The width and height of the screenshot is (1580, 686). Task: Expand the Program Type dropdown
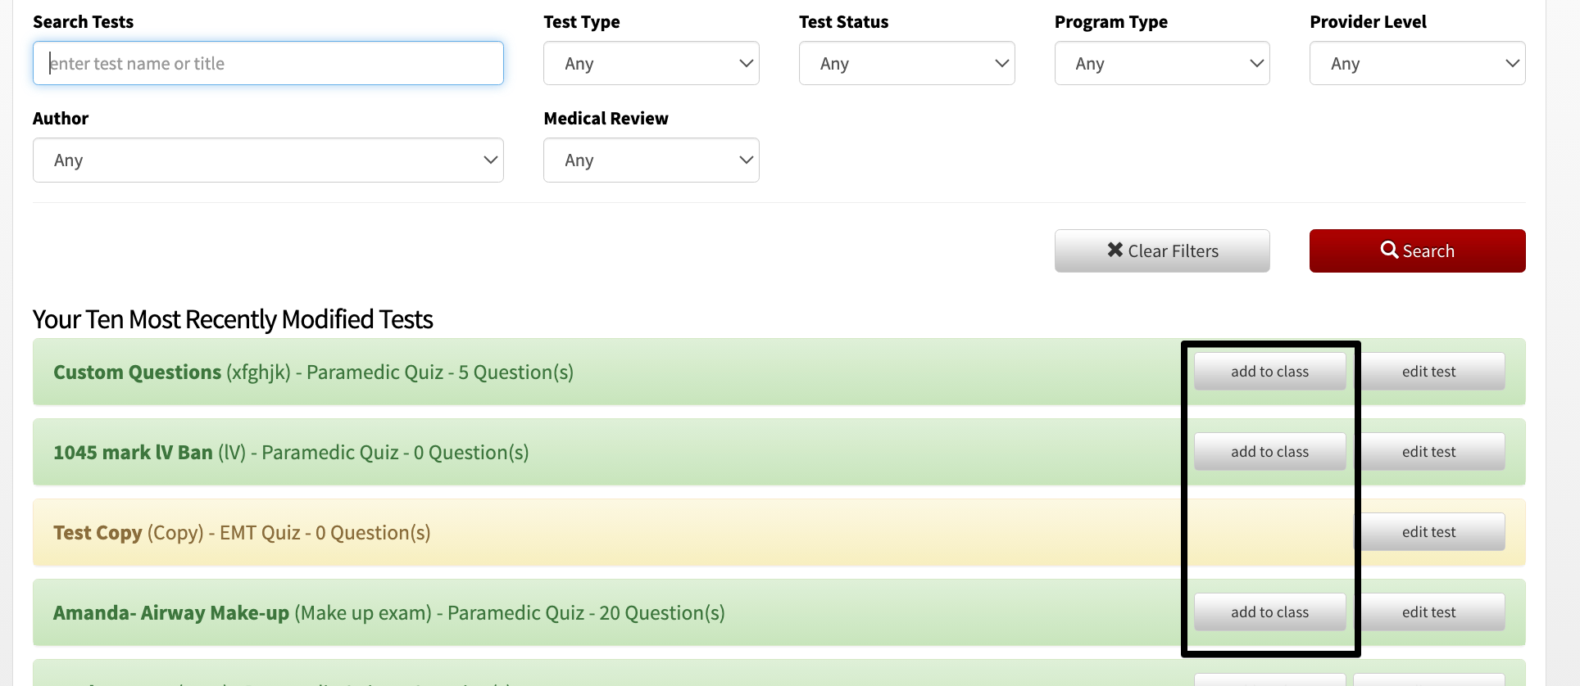[1162, 63]
